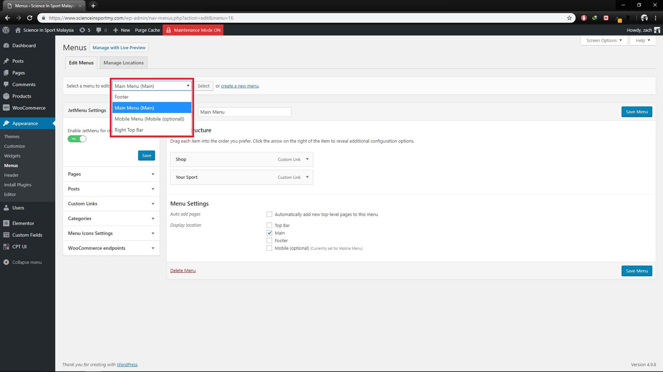Viewport: 663px width, 372px height.
Task: Bookmark this page with the star icon
Action: (569, 18)
